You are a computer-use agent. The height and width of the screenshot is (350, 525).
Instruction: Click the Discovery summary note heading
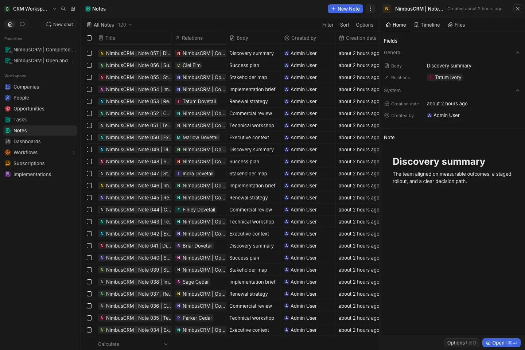[x=439, y=162]
